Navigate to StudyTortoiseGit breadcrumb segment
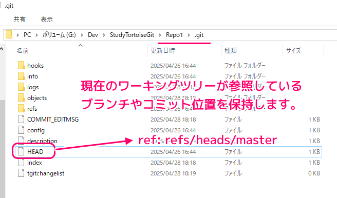Viewport: 337px width, 198px height. click(x=132, y=35)
